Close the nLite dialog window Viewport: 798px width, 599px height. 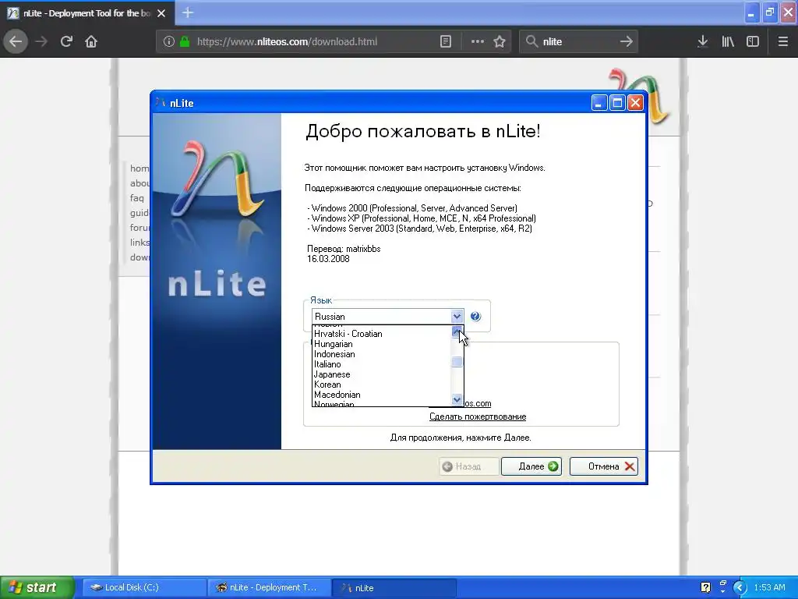[x=635, y=103]
